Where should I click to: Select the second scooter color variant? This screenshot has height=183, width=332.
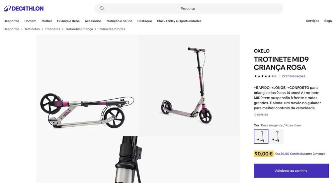click(276, 136)
